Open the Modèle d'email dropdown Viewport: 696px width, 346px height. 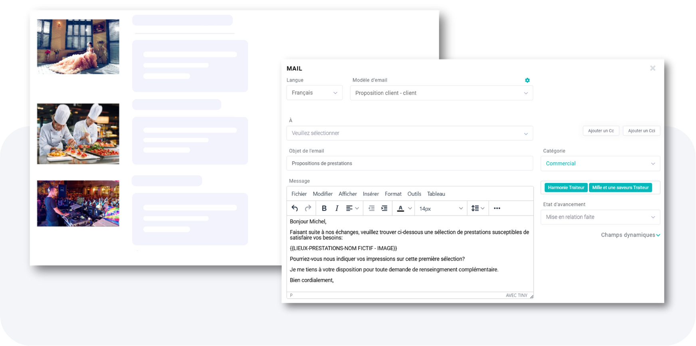point(441,93)
